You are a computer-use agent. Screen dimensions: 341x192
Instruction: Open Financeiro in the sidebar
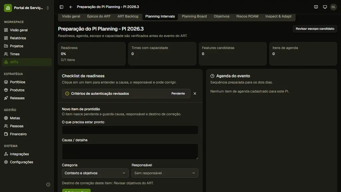27,134
